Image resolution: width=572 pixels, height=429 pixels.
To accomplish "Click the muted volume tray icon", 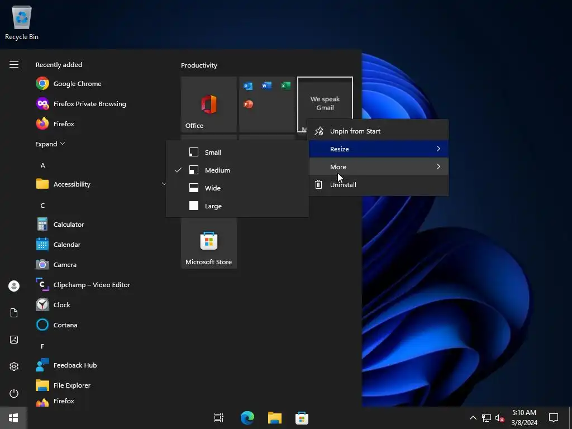I will (500, 418).
